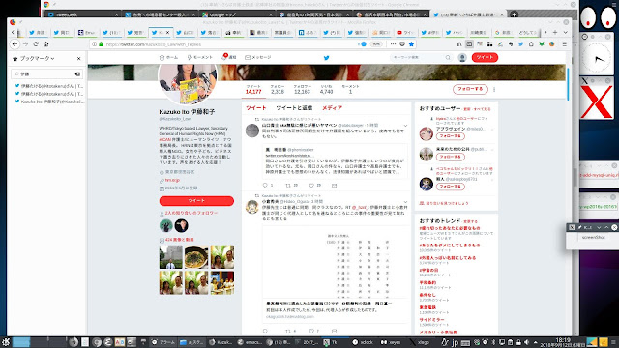Open Kazuko Ito's profile picture
This screenshot has height=348, width=619.
(188, 84)
